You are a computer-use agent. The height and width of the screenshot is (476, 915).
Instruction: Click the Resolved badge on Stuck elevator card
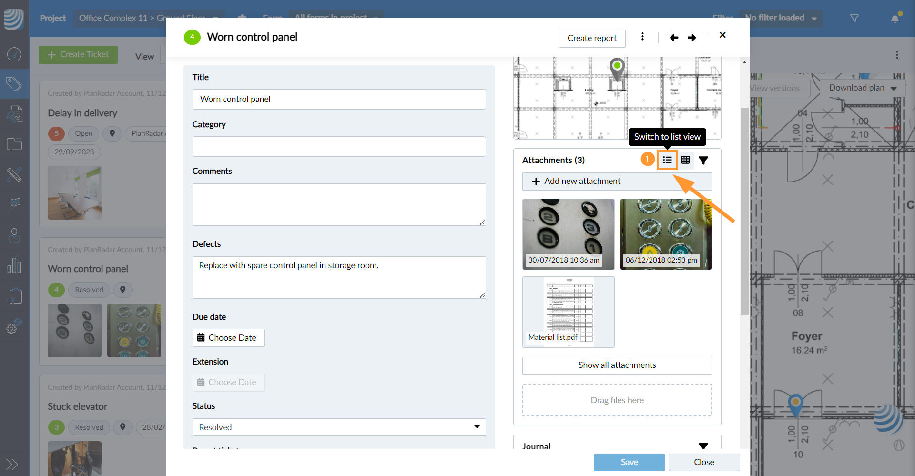[x=89, y=427]
